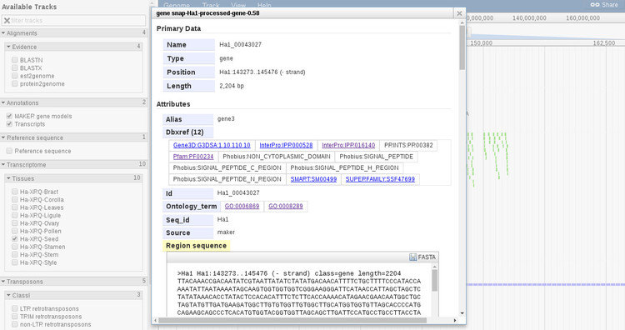Collapse the Evidence subcategory
Viewport: 625px width, 330px height.
click(73, 47)
